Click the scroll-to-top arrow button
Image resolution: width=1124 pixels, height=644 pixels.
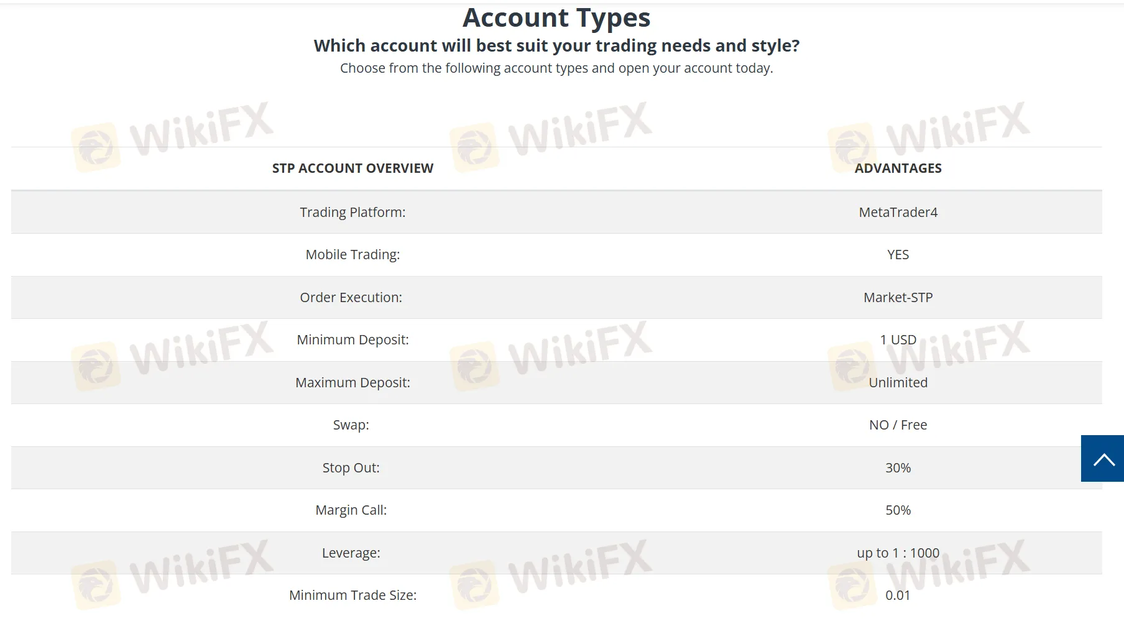click(x=1102, y=459)
